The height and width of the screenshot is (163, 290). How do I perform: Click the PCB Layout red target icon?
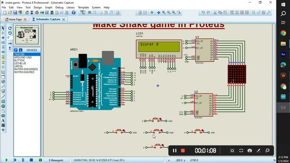[37, 13]
